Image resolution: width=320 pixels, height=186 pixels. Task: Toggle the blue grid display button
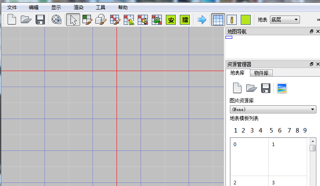click(218, 20)
